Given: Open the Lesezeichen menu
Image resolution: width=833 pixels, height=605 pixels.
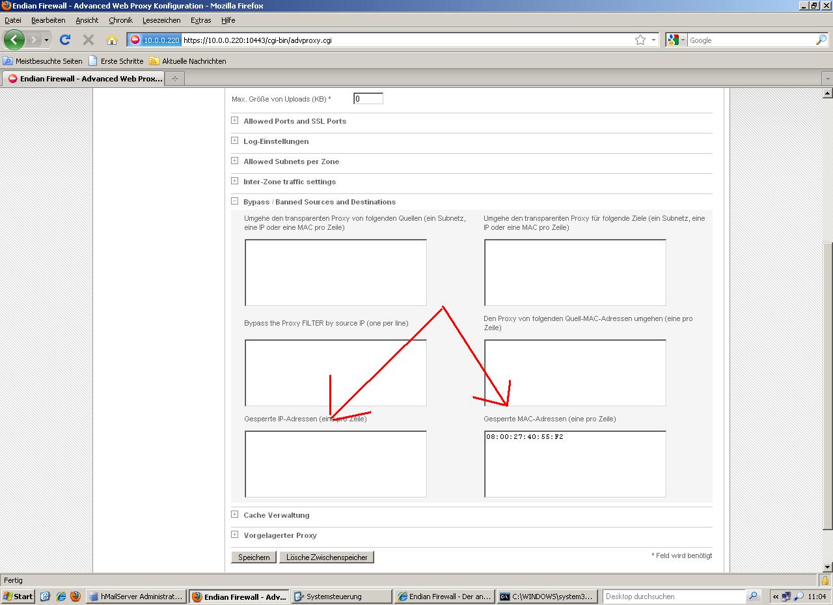Looking at the screenshot, I should click(x=161, y=20).
